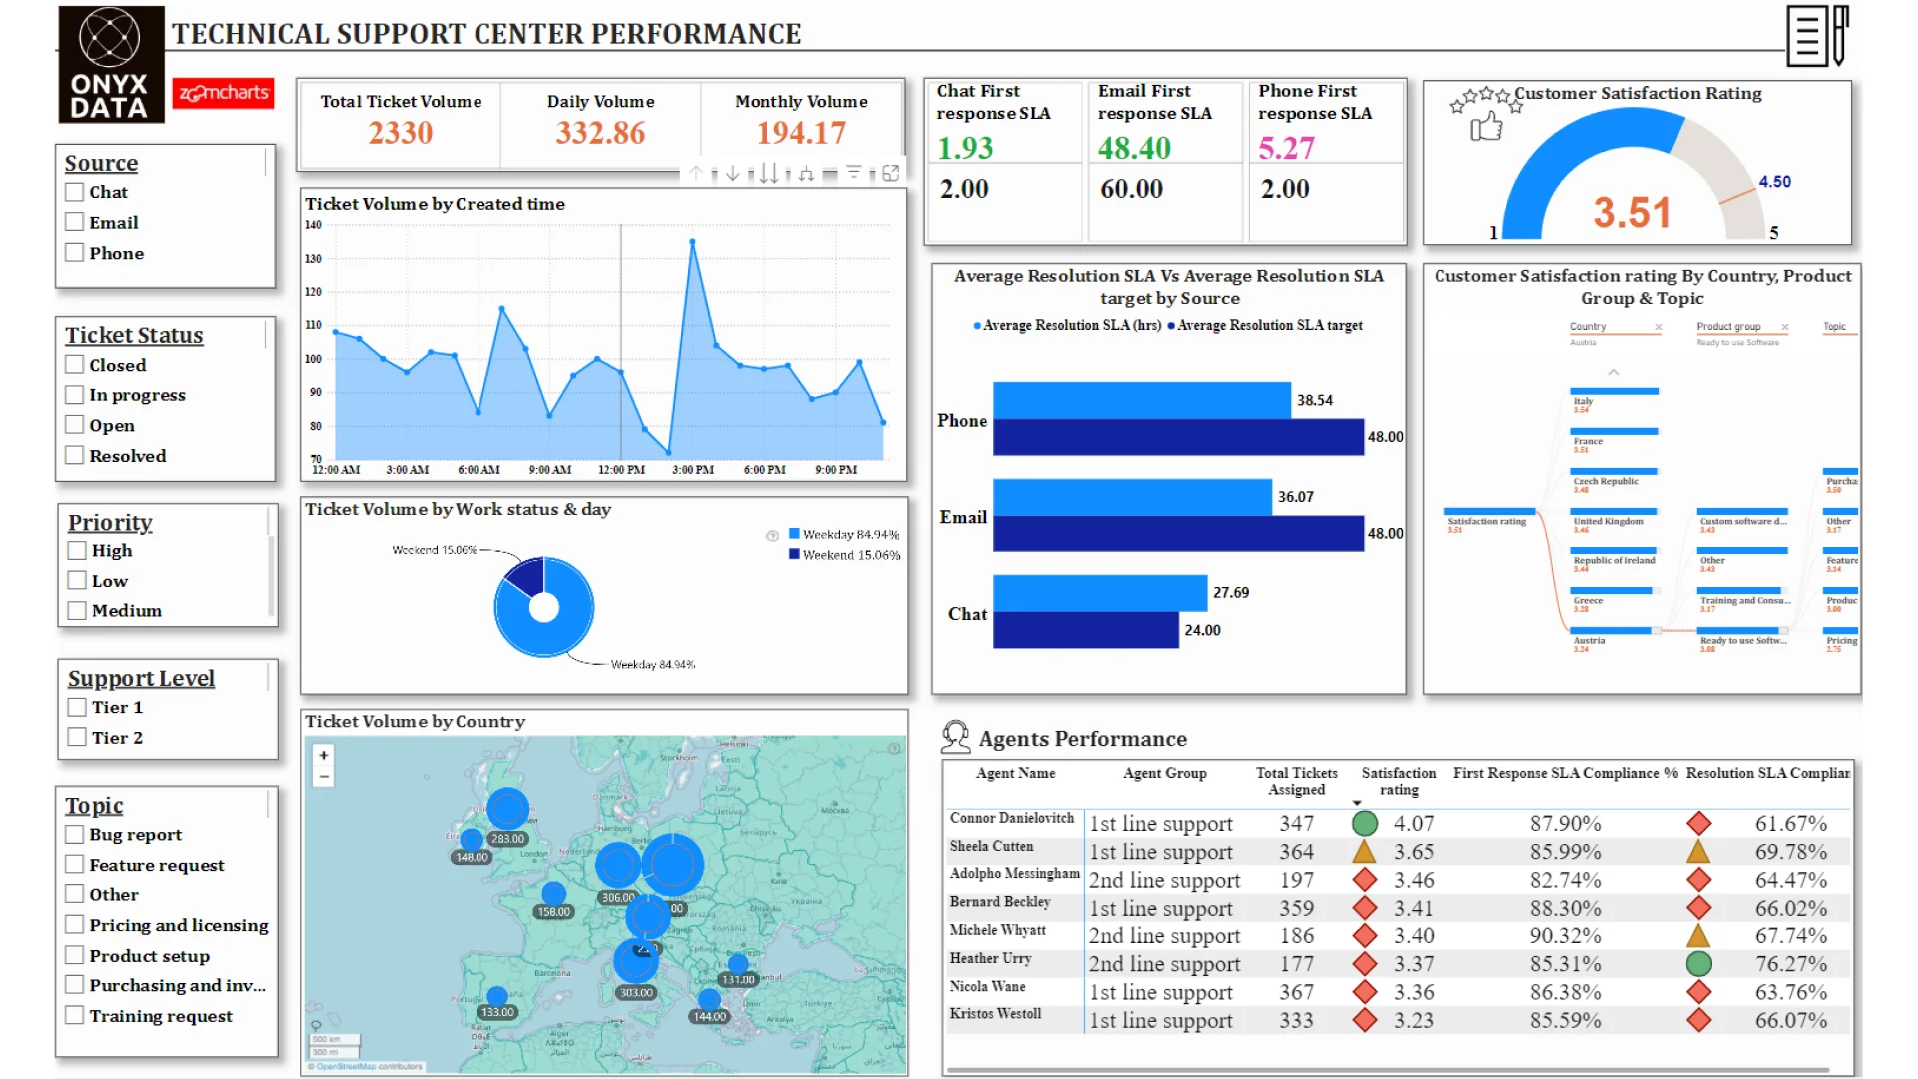The image size is (1918, 1079).
Task: Click the ZoomCharts logo
Action: pyautogui.click(x=223, y=93)
